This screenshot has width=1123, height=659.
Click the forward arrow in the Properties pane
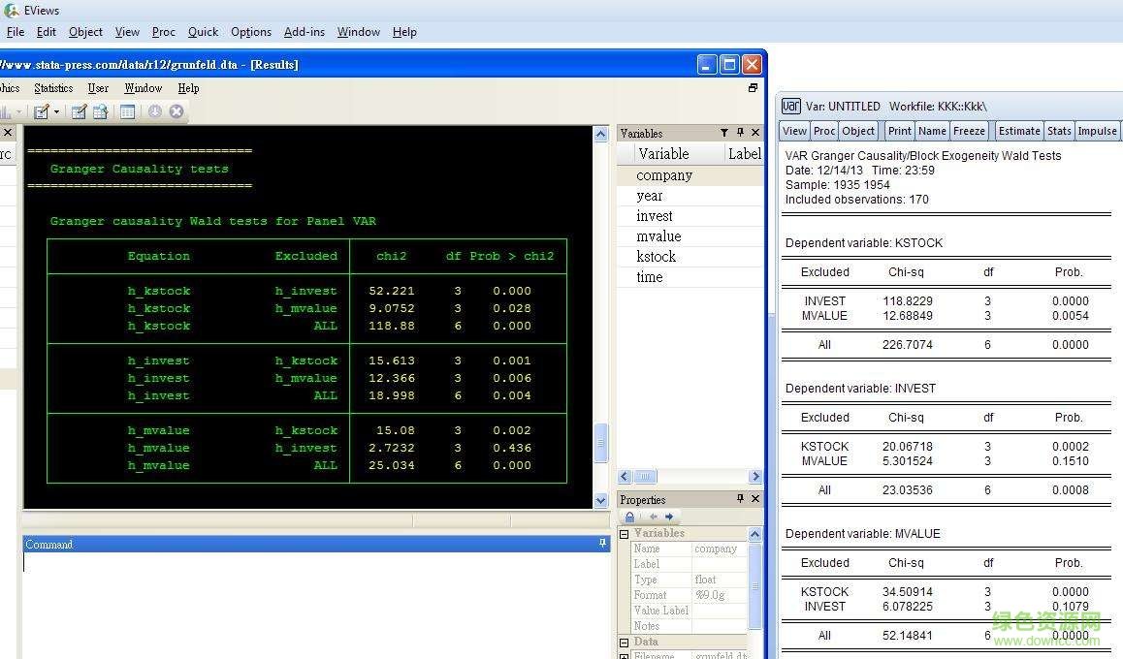(669, 517)
